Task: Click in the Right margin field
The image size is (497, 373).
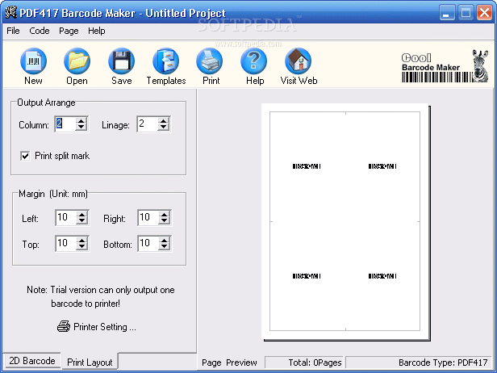Action: tap(148, 218)
